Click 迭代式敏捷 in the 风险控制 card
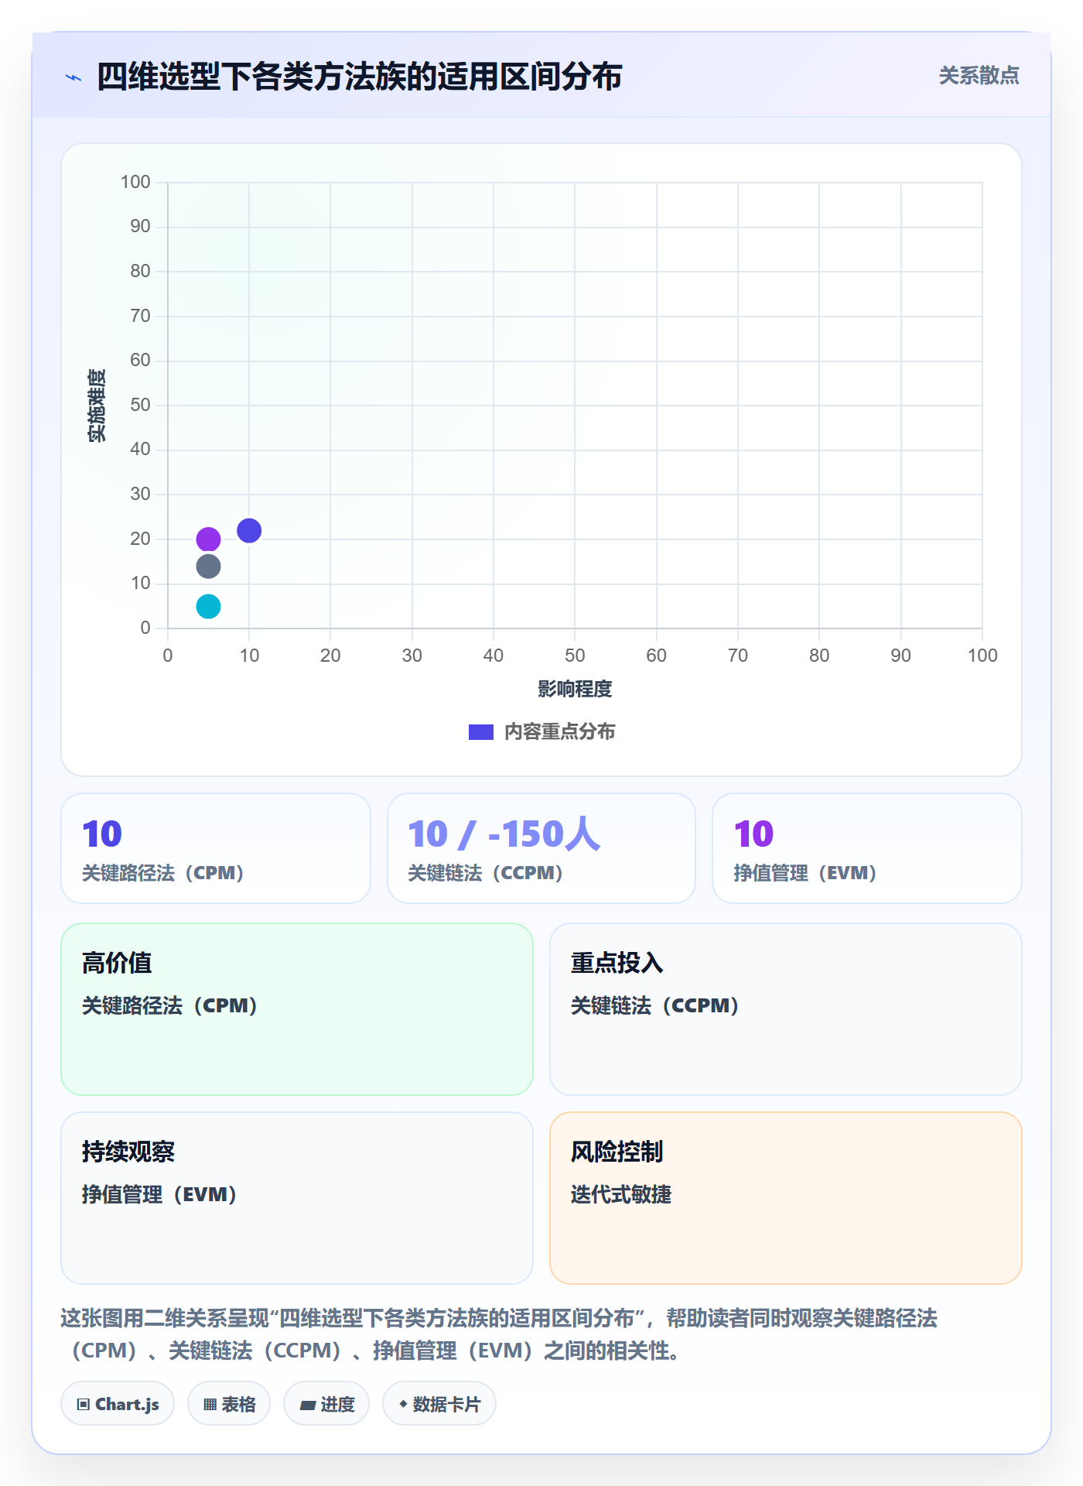This screenshot has width=1083, height=1486. pos(621,1194)
